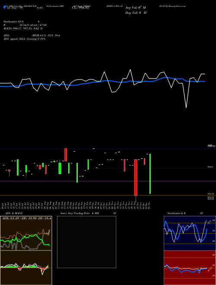Viewport: 216px width, 285px height.
Task: Click 'ADX: 61.49 +DY: 13.93 -DY: 58.4' header
Action: tap(26, 218)
